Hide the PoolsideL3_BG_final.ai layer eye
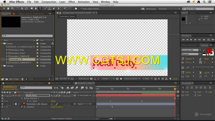215x121 pixels. click(2, 104)
